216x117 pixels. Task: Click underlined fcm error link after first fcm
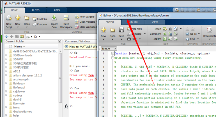click(91, 75)
